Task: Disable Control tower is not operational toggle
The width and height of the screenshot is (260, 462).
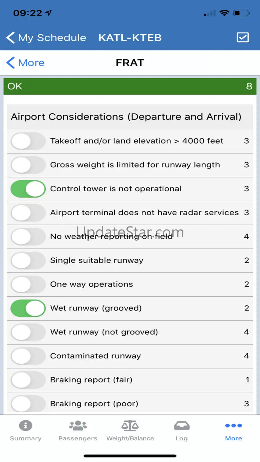Action: click(28, 189)
